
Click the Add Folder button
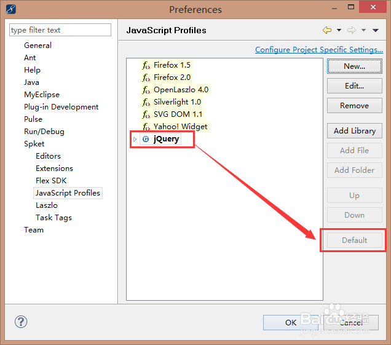point(354,170)
